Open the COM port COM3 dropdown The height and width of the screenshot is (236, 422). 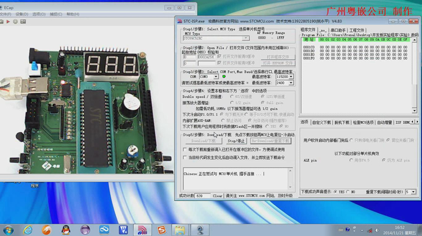(x=216, y=77)
